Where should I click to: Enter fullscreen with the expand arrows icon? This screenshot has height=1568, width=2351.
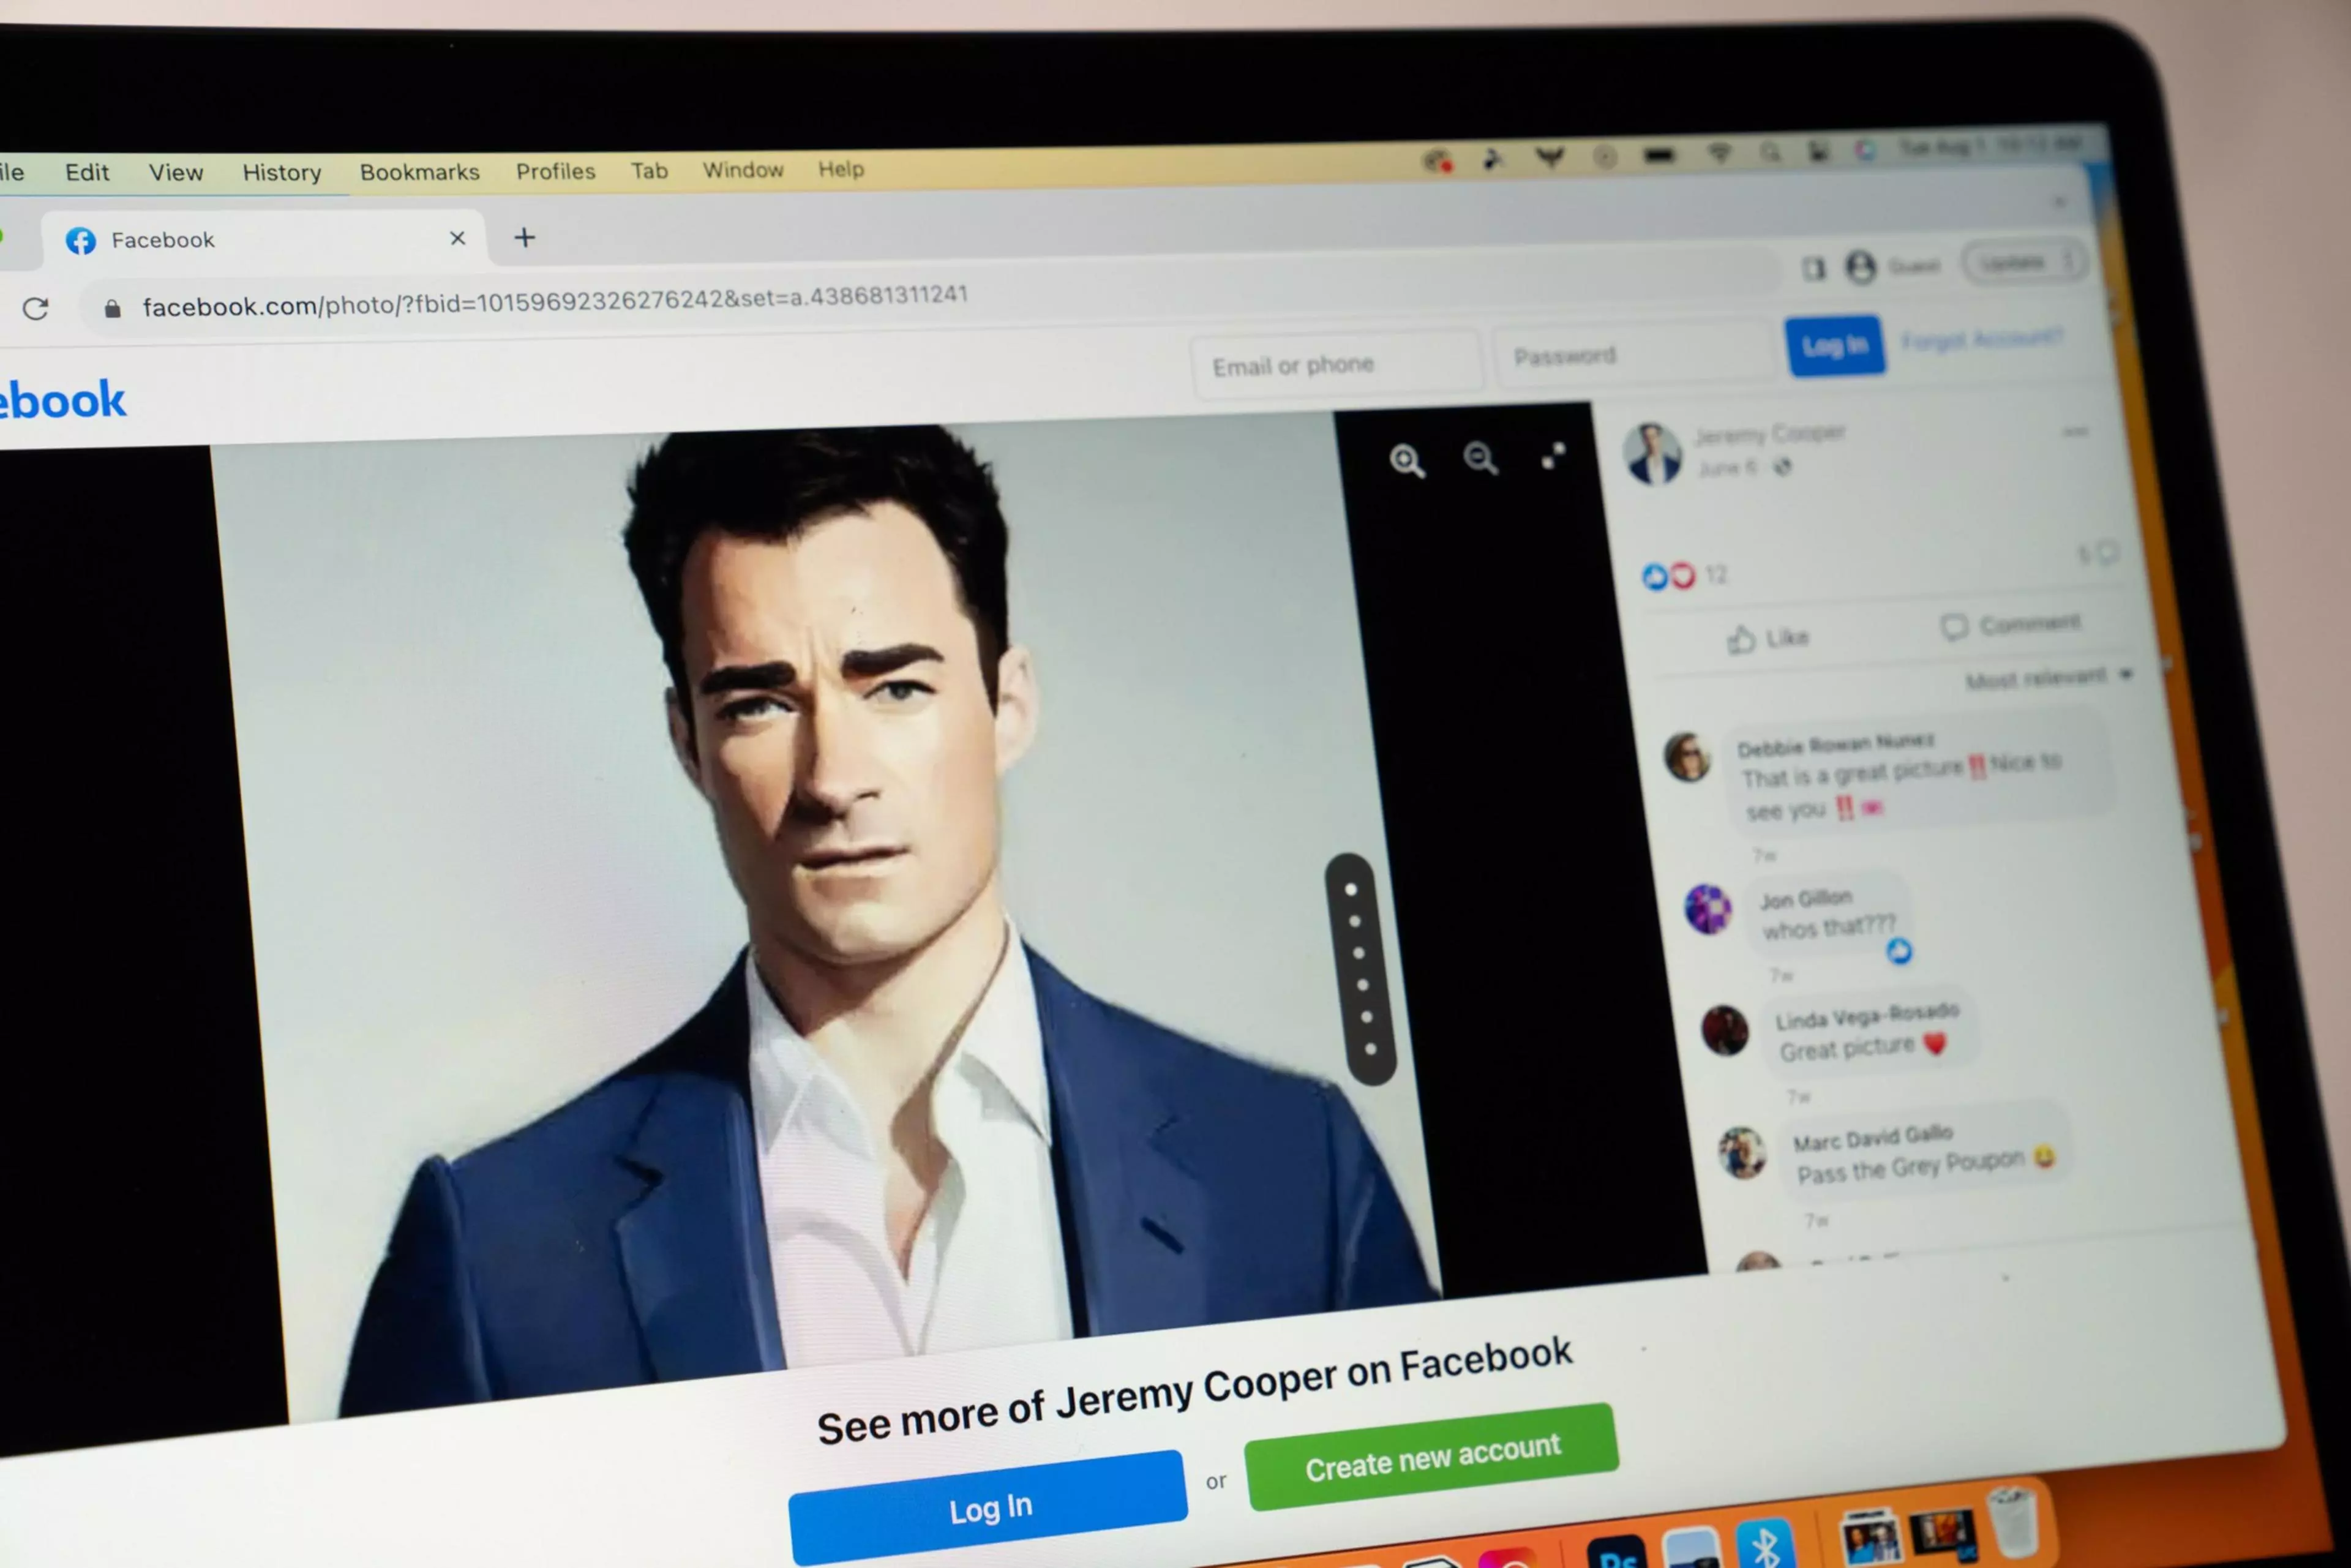click(x=1553, y=456)
